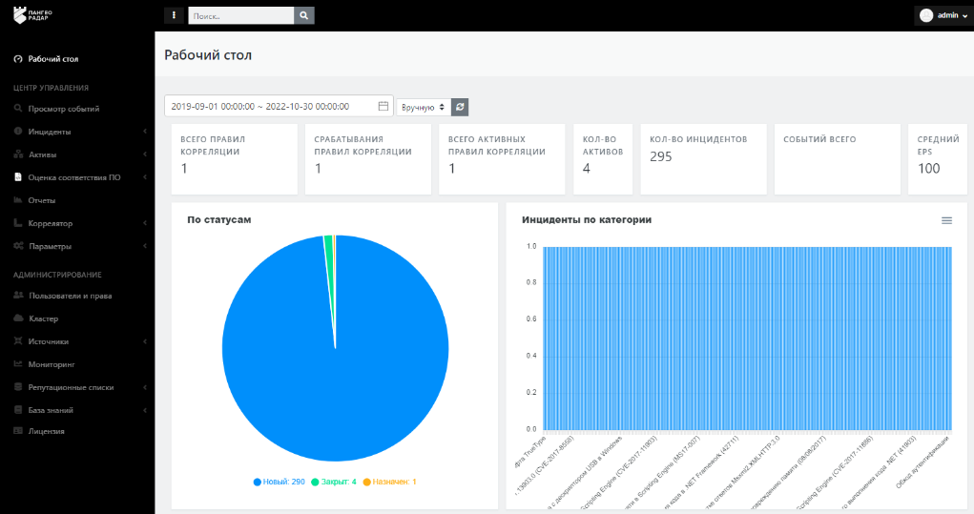
Task: Toggle the Назначен: 1 legend entry
Action: [x=389, y=482]
